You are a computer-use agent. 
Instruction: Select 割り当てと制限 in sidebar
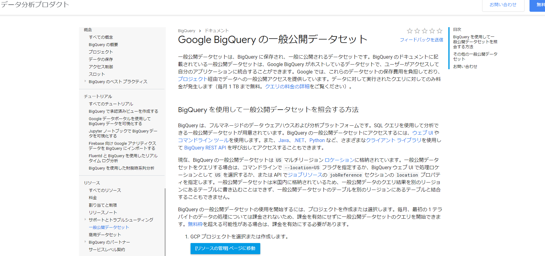tap(103, 205)
